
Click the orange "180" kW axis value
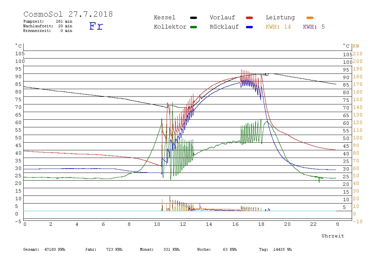[x=358, y=76]
